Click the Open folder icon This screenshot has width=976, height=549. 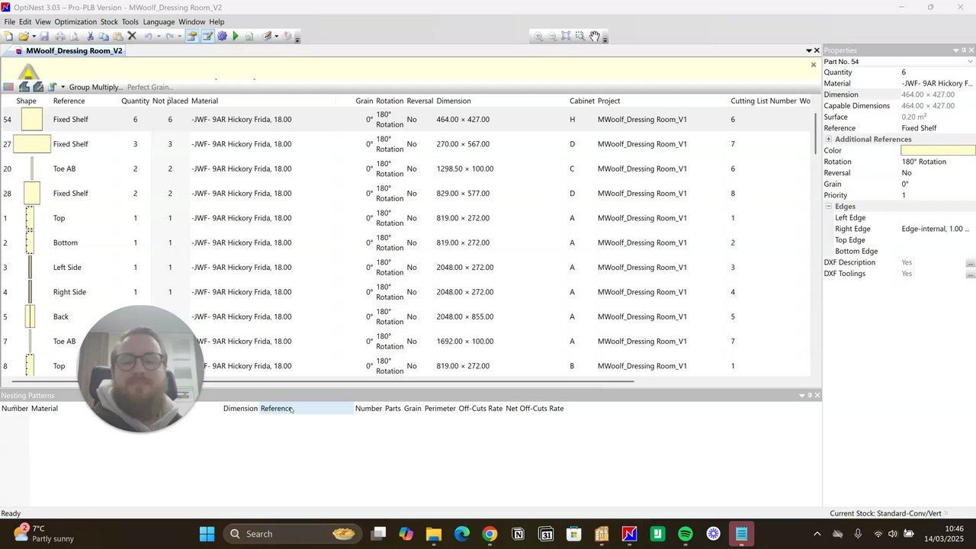(24, 36)
